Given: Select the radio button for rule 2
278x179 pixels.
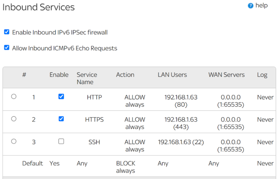Looking at the screenshot, I should pos(14,119).
